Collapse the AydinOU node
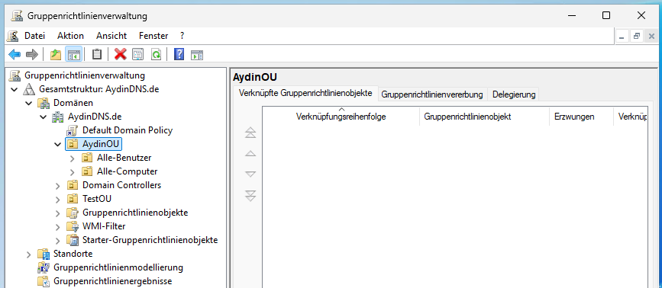 pyautogui.click(x=58, y=145)
